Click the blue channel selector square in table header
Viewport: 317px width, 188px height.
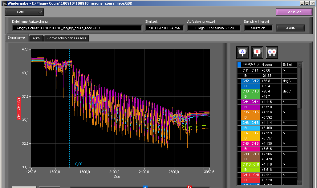[239, 65]
